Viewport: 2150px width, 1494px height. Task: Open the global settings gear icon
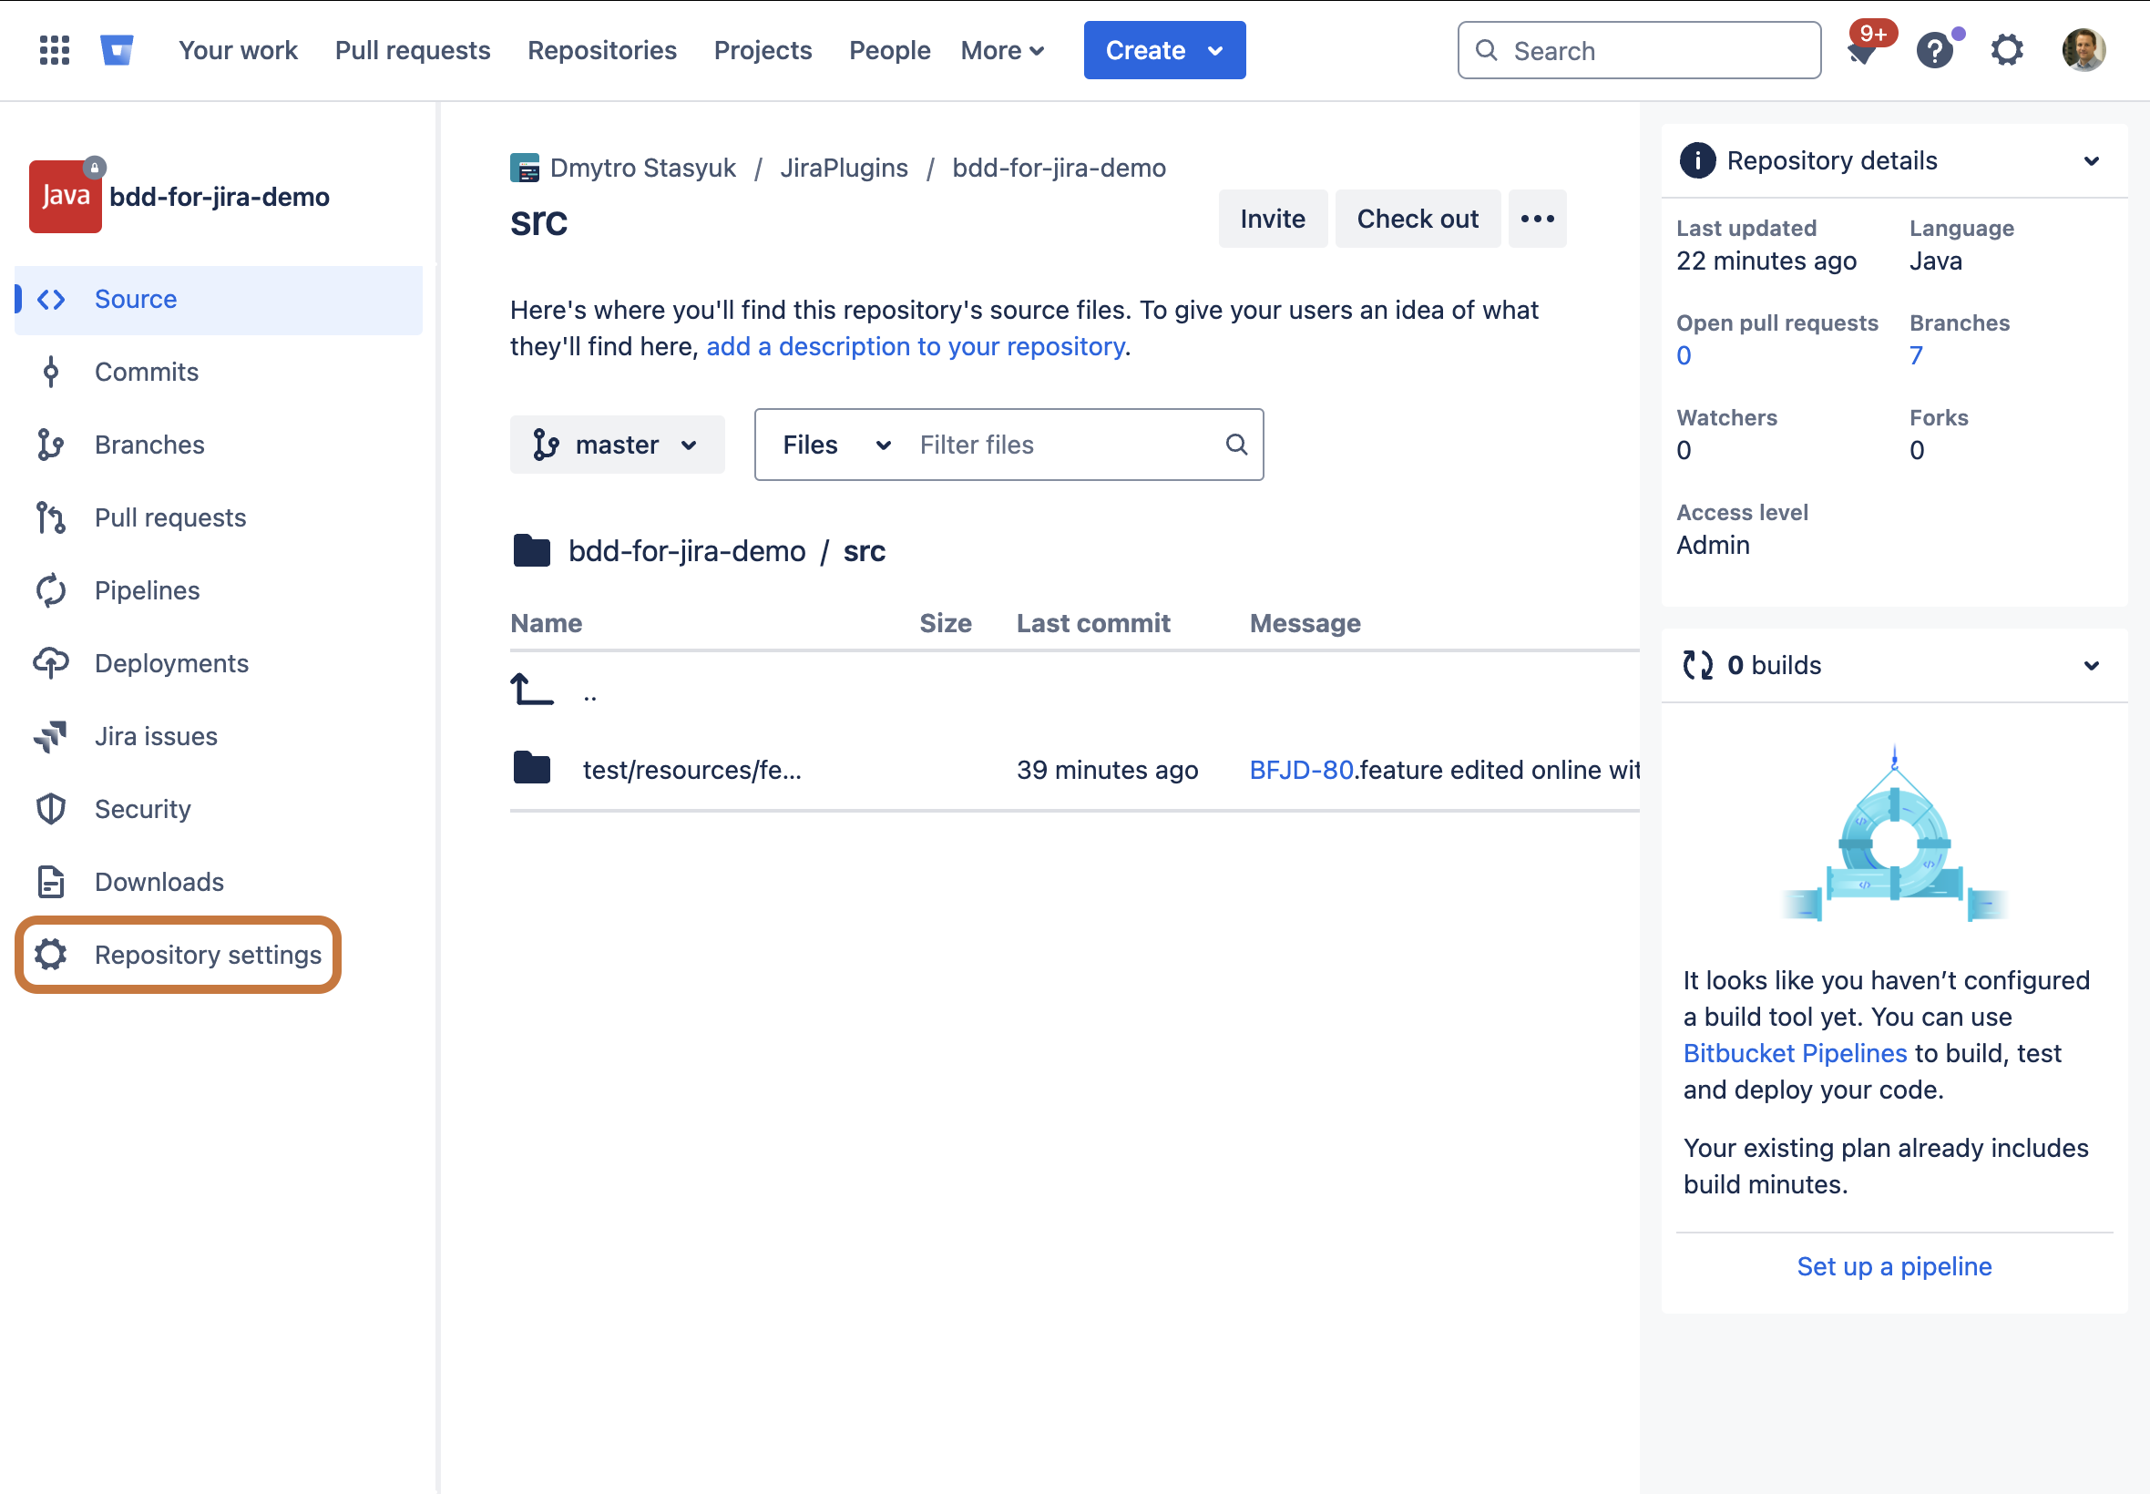(2007, 50)
